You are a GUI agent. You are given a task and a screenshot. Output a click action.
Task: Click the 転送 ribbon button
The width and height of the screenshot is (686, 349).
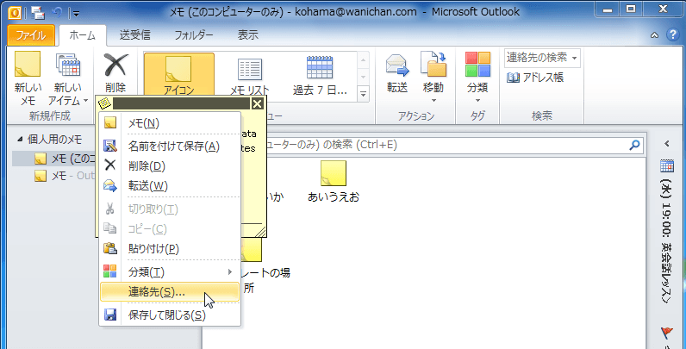point(396,72)
